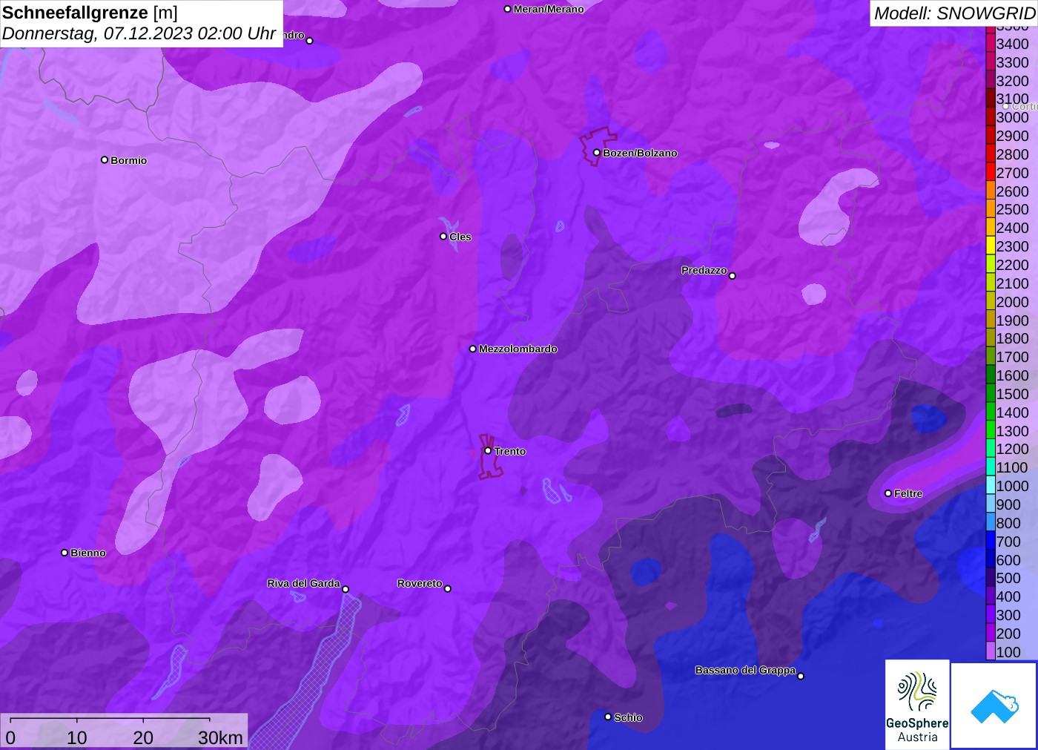
Task: Click the '30km' scale bar label
Action: point(220,737)
